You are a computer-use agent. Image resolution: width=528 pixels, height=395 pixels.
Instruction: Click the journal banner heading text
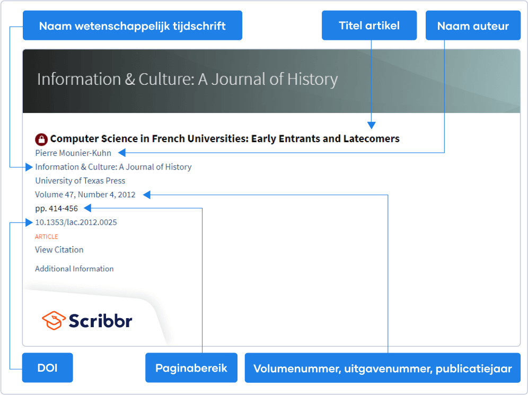click(x=187, y=80)
